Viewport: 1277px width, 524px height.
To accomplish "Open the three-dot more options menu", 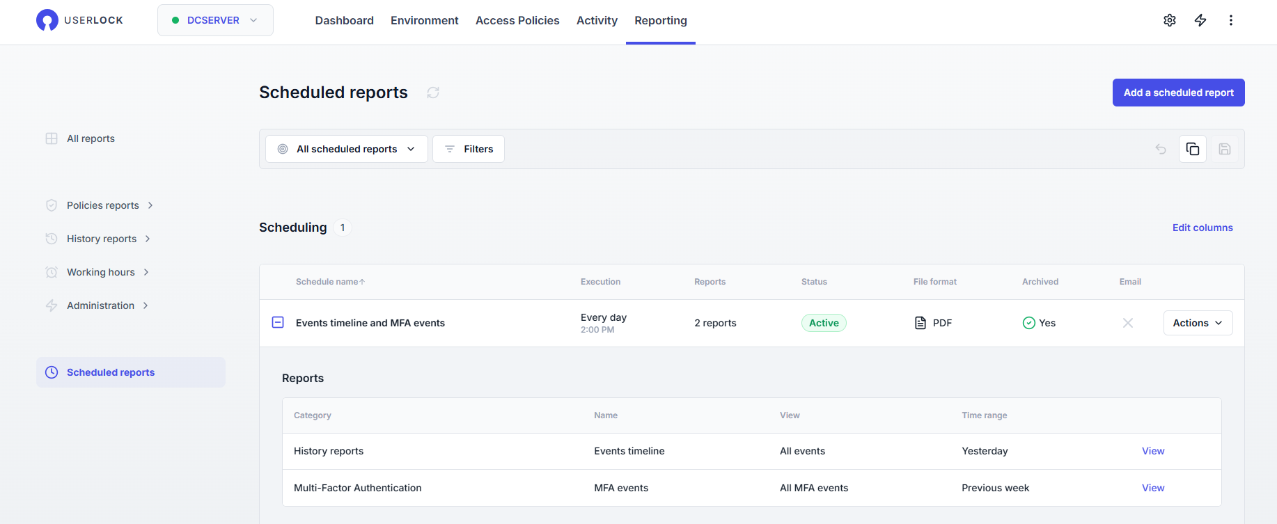I will [1231, 20].
